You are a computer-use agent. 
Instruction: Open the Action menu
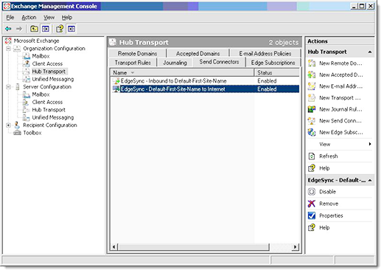tap(29, 18)
